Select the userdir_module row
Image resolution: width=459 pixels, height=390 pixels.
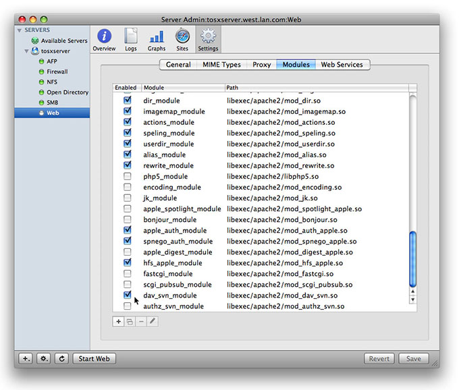click(261, 144)
